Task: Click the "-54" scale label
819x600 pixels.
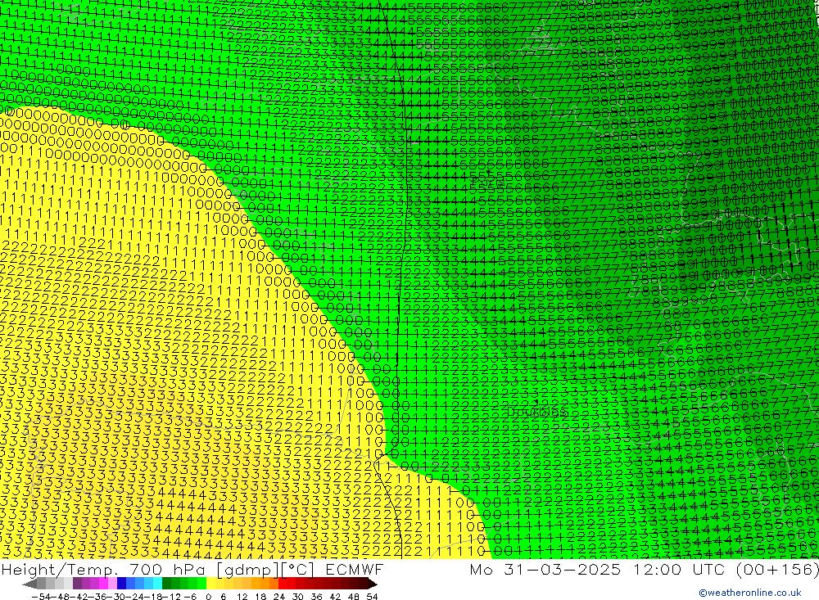Action: coord(42,597)
